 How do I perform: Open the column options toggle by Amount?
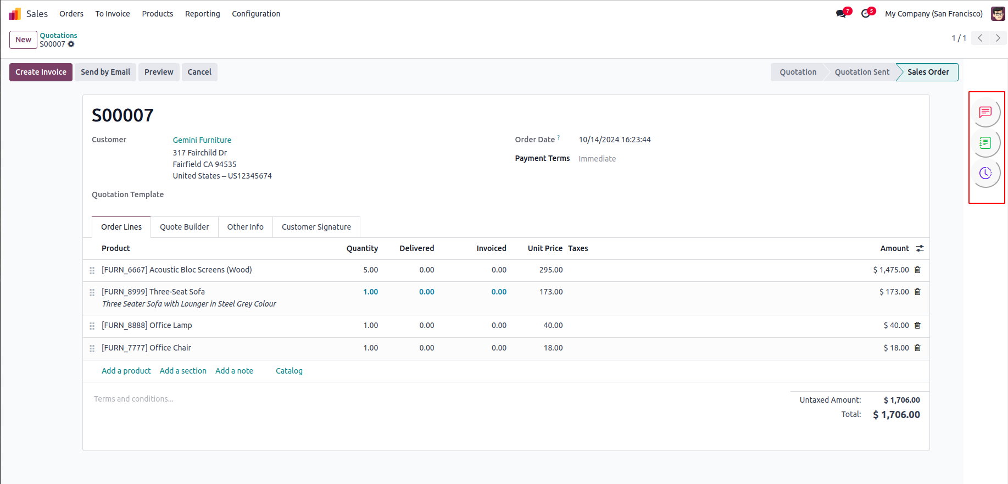[x=920, y=248]
